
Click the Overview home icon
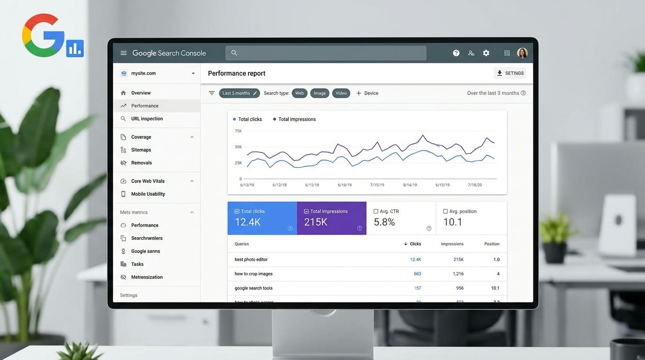click(123, 93)
